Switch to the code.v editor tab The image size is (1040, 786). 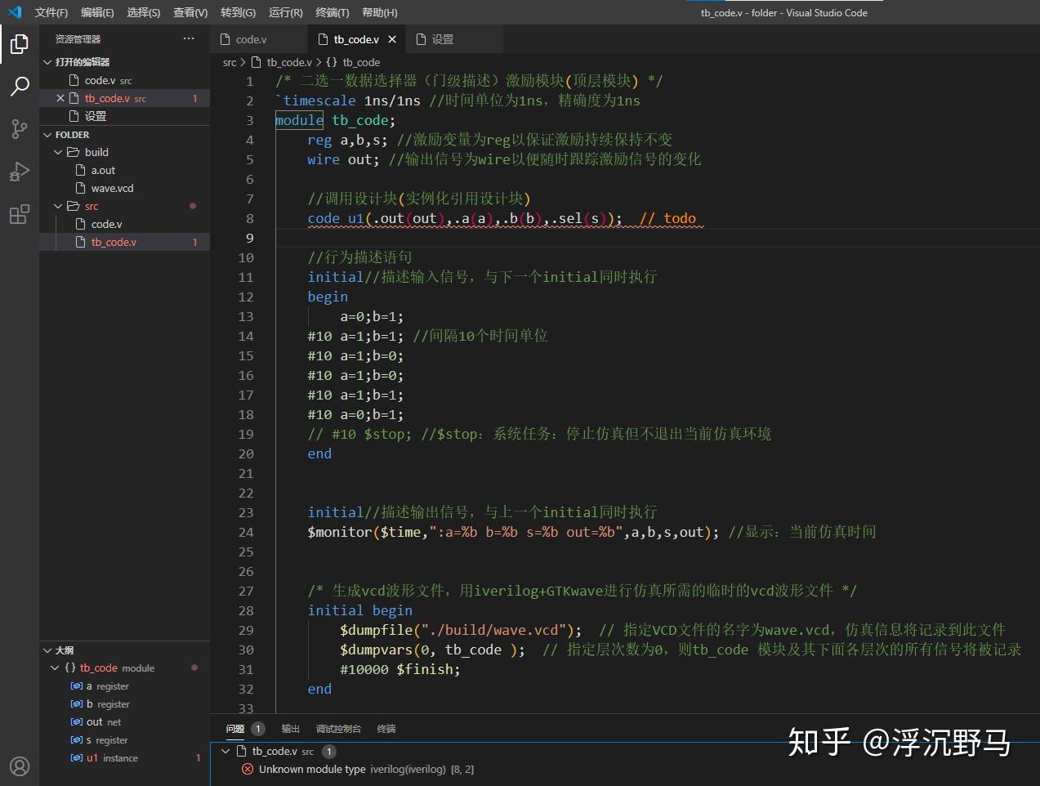pyautogui.click(x=252, y=38)
